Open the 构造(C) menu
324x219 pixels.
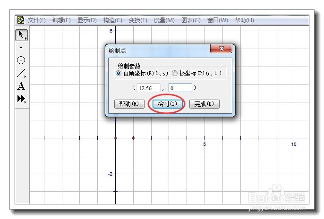[113, 20]
